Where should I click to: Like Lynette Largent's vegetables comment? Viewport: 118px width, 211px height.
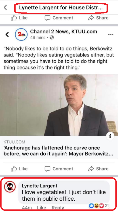(41, 208)
